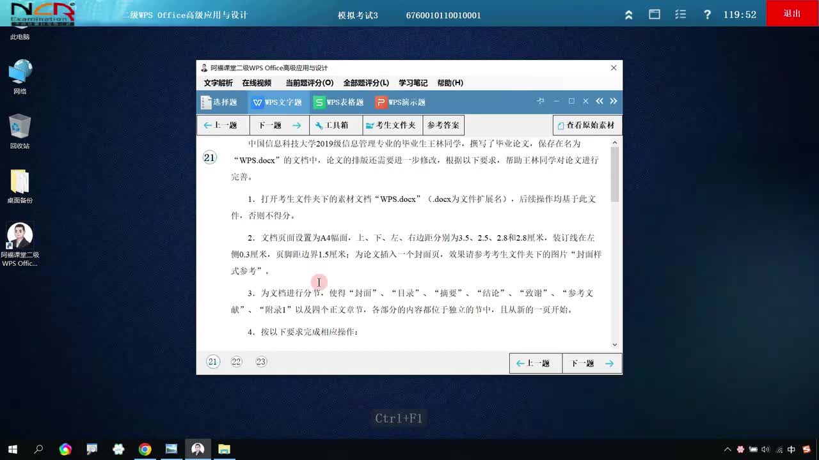Click Sogou S tray icon
The height and width of the screenshot is (460, 819).
tap(806, 449)
